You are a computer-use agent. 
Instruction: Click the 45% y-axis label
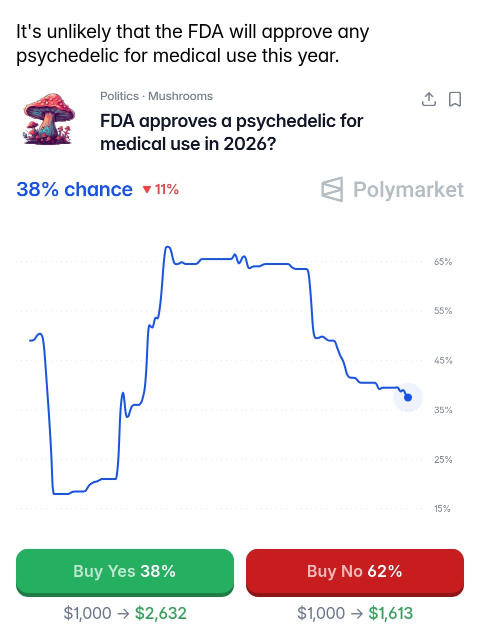[x=442, y=361]
